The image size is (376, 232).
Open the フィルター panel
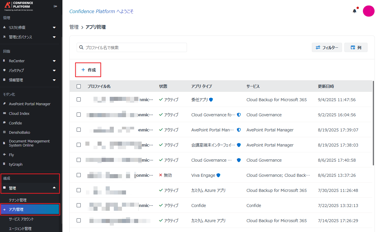pos(327,47)
